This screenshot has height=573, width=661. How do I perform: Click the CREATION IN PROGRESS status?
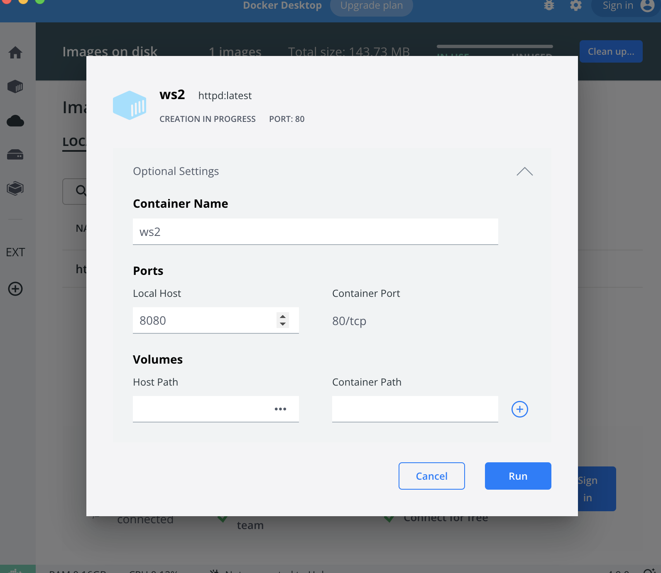[208, 119]
